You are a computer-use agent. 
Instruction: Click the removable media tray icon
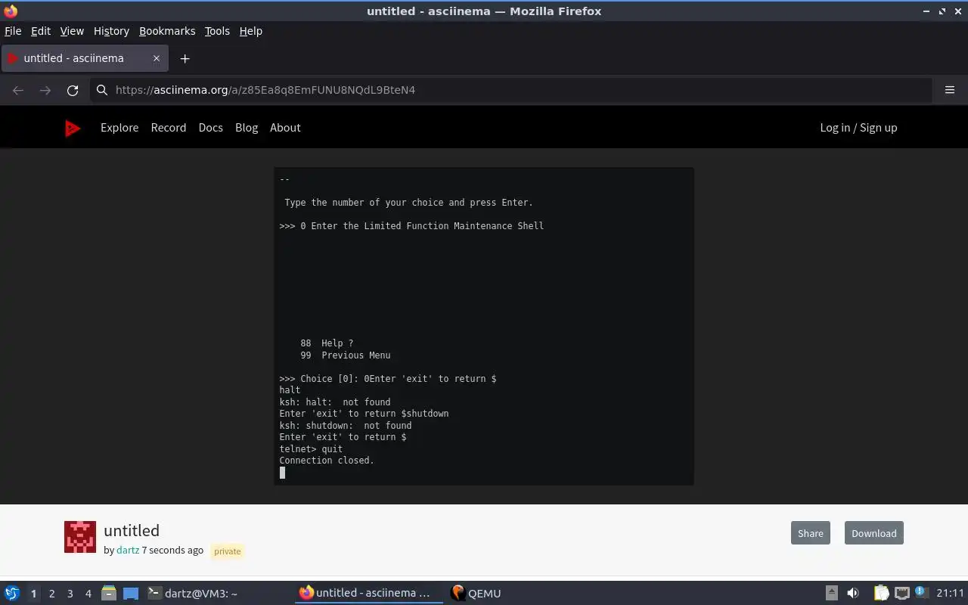pyautogui.click(x=831, y=593)
